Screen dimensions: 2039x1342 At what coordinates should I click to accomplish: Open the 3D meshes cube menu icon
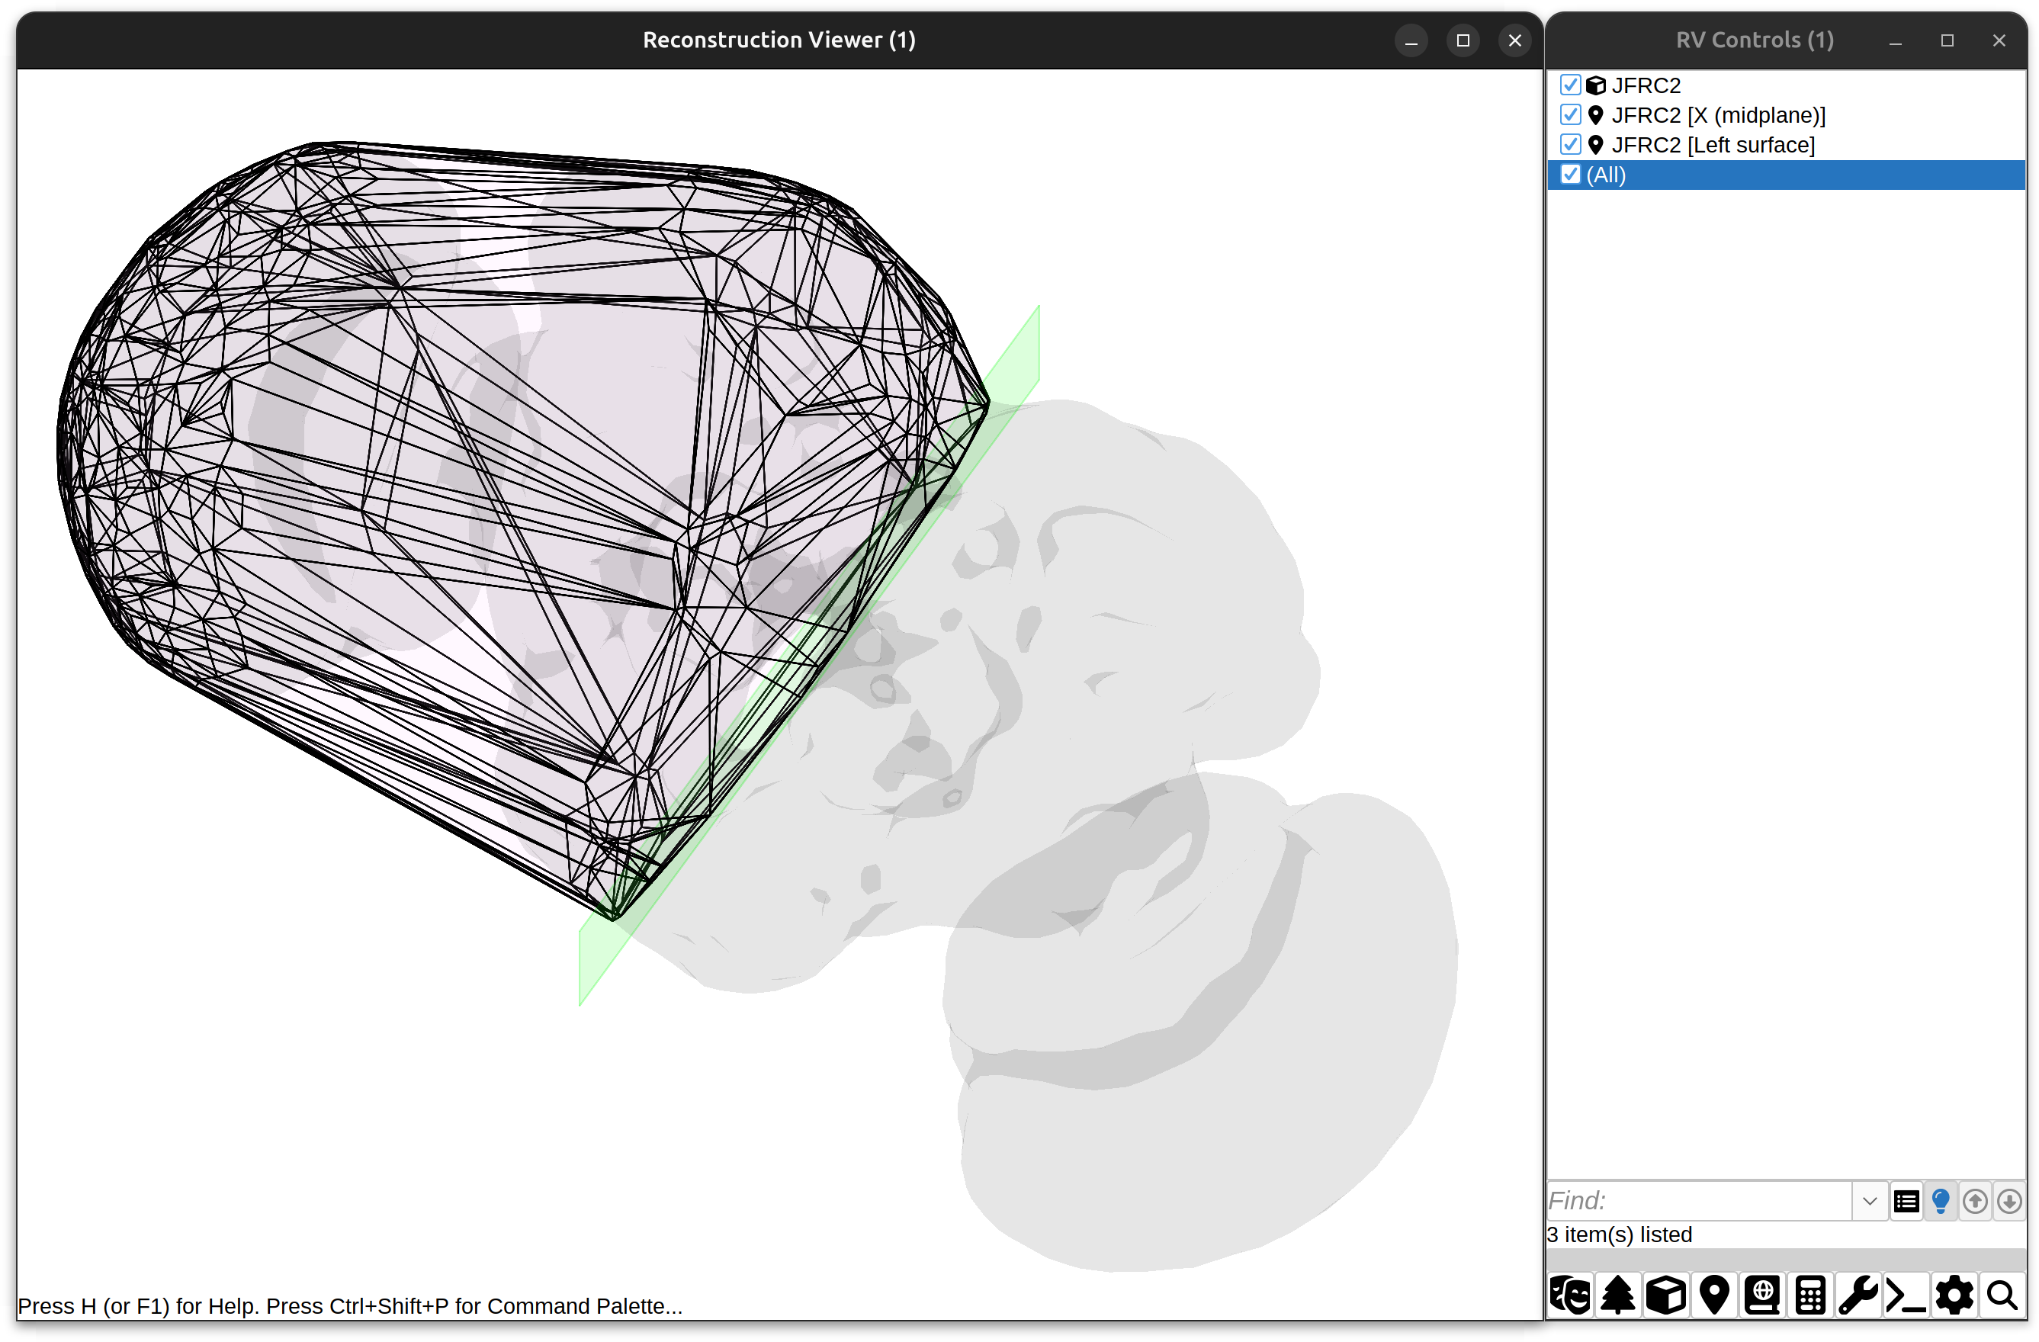click(x=1666, y=1295)
